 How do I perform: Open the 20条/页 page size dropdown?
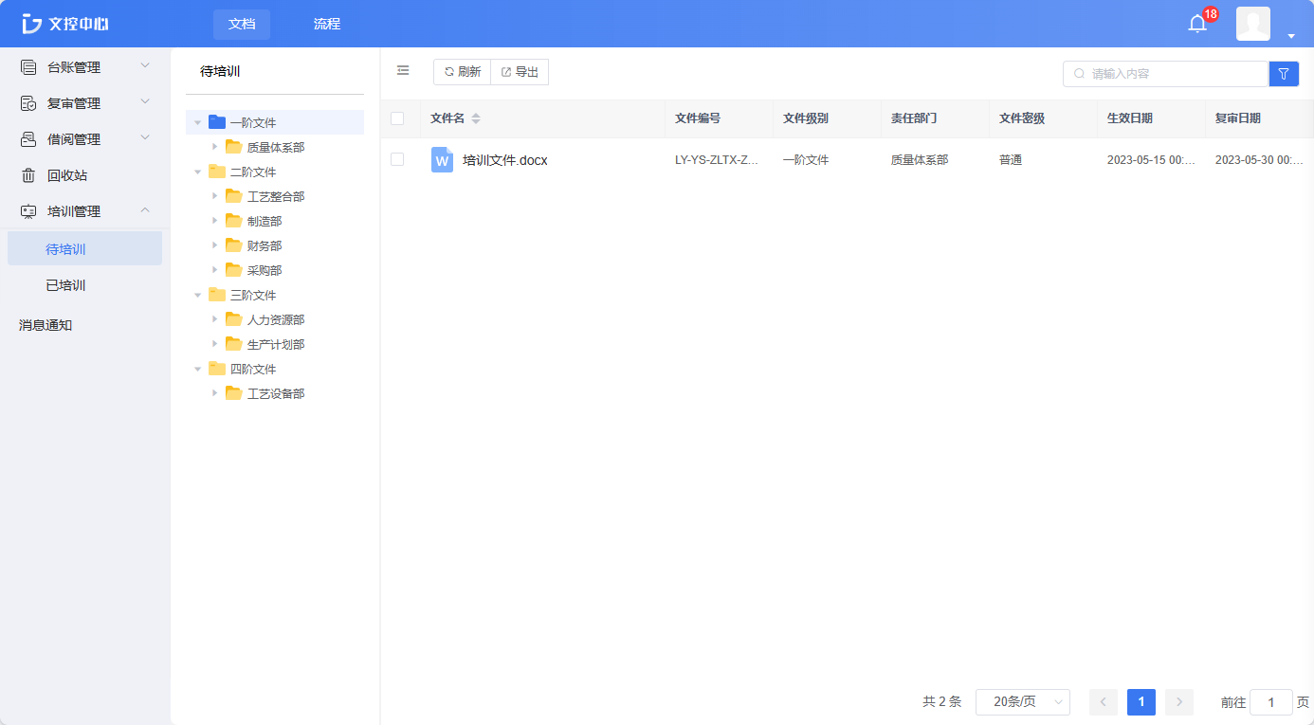pyautogui.click(x=1023, y=702)
